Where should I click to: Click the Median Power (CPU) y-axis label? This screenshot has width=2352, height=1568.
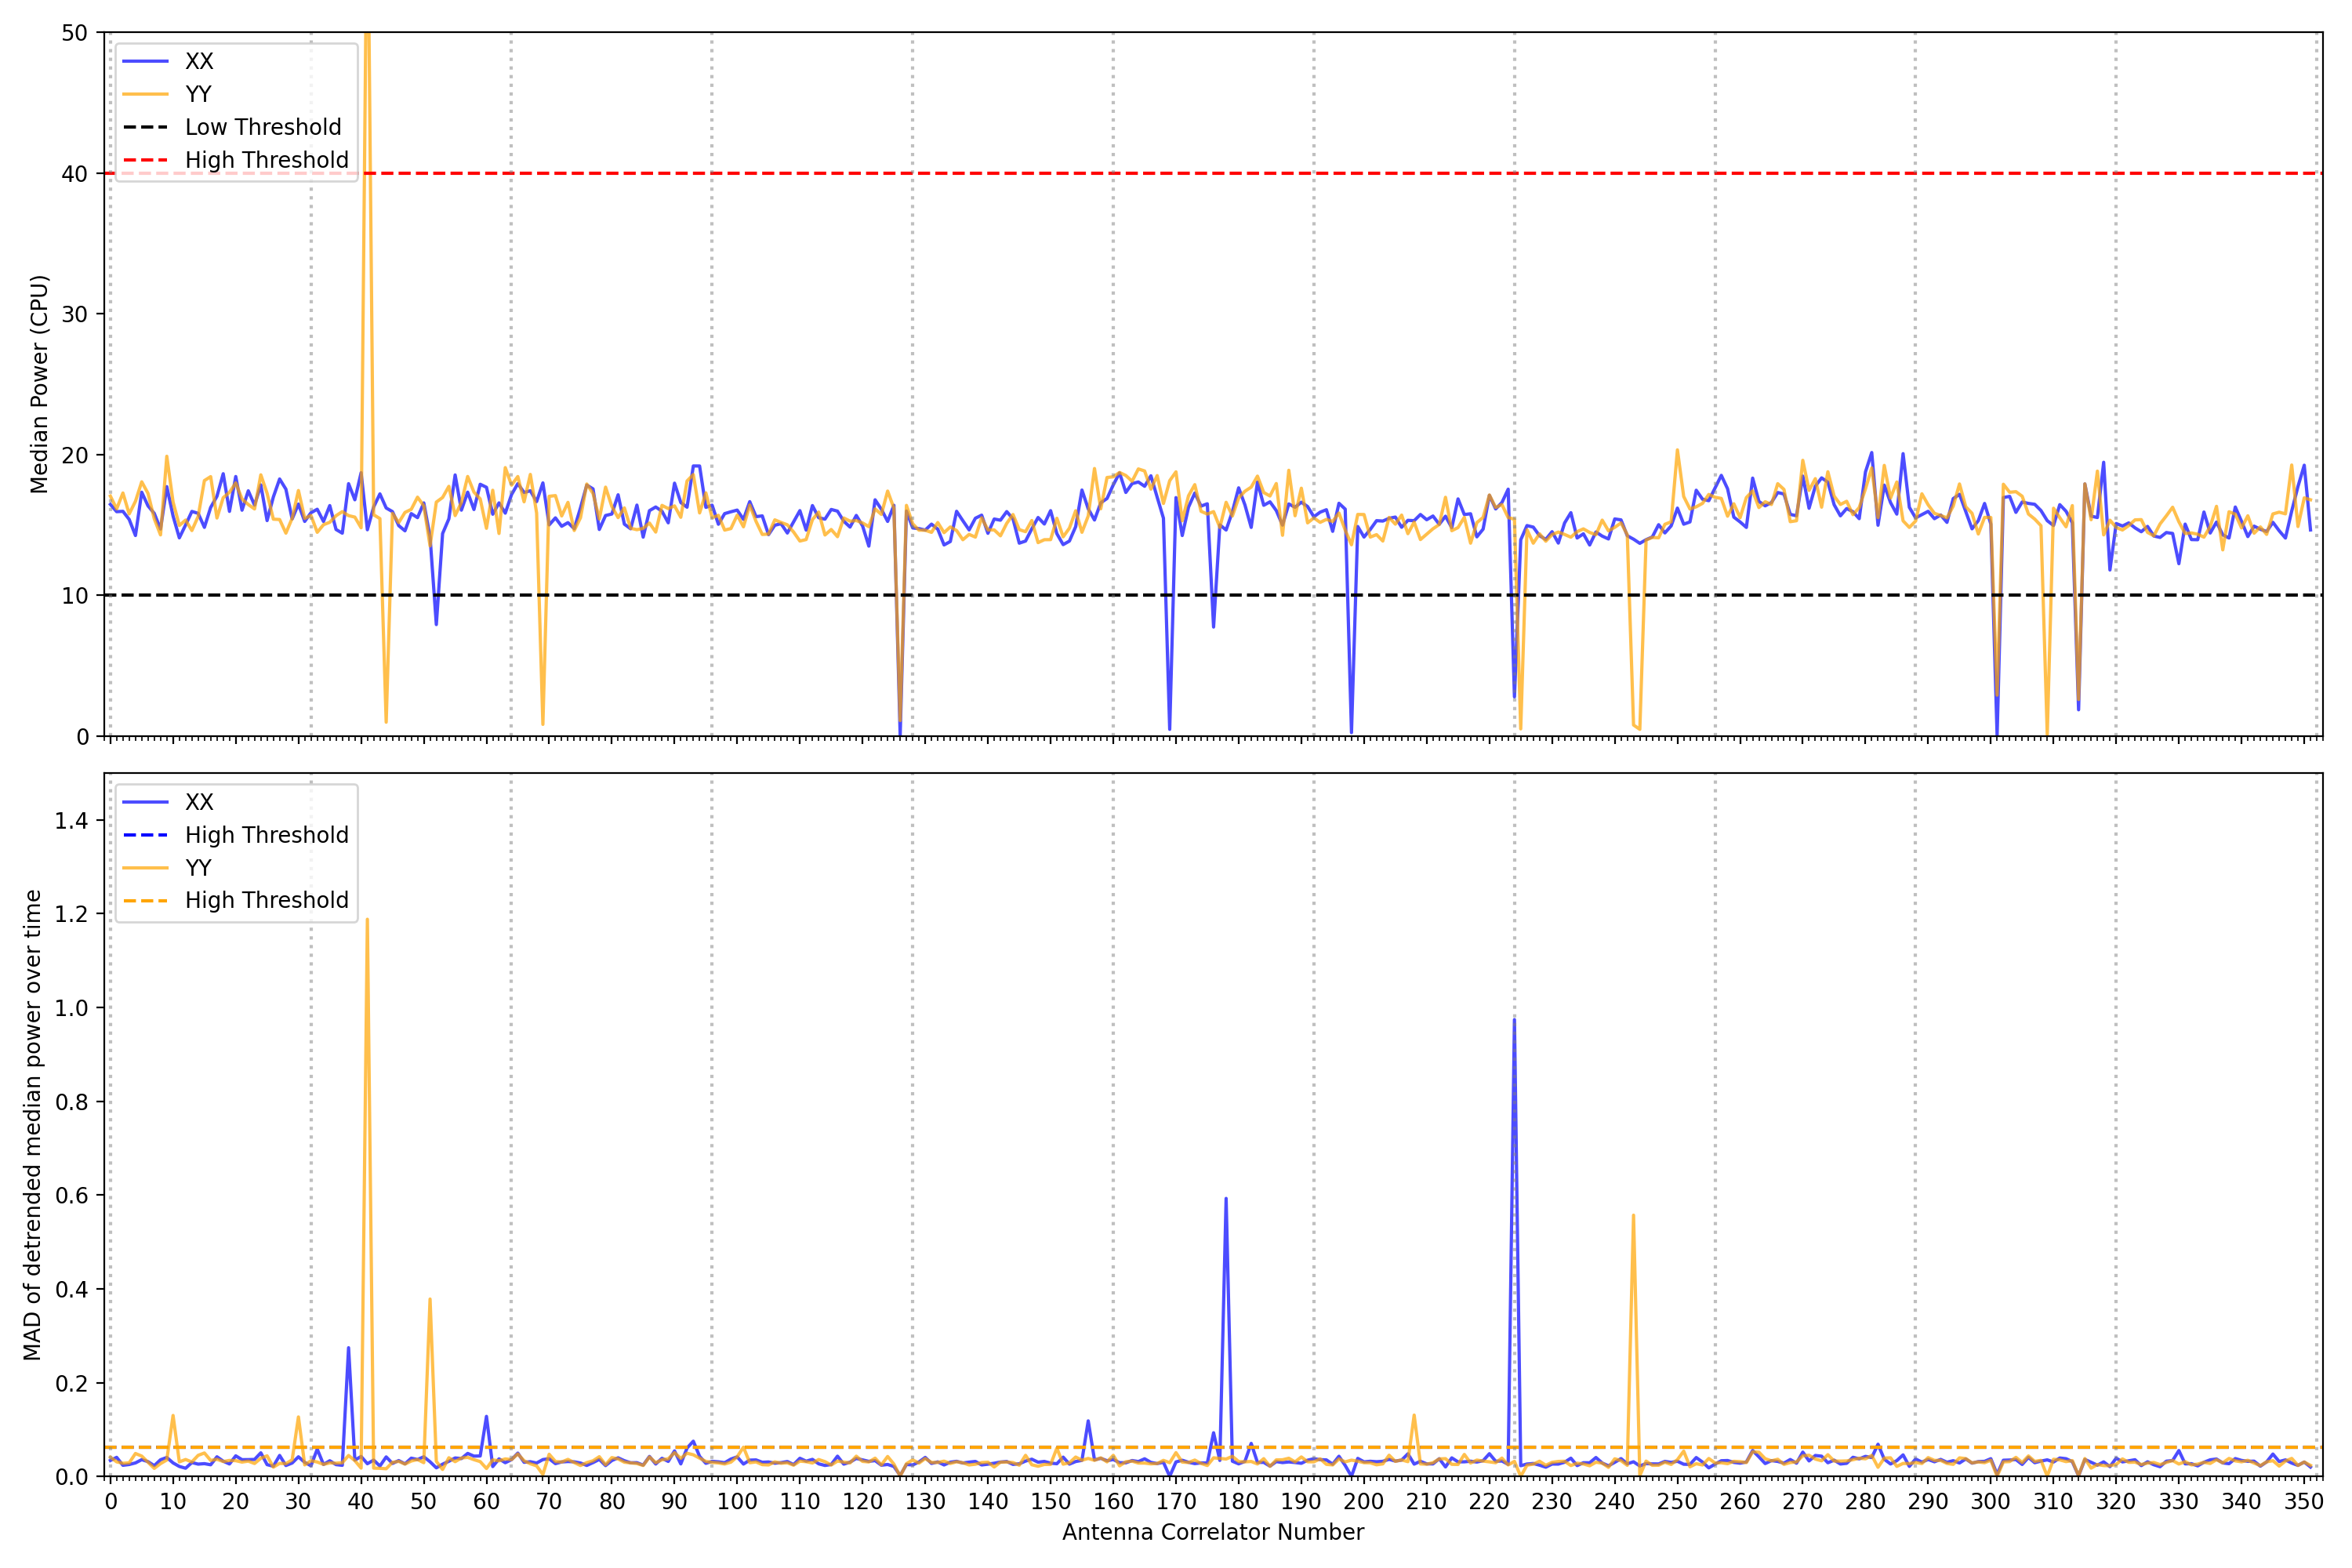[39, 384]
